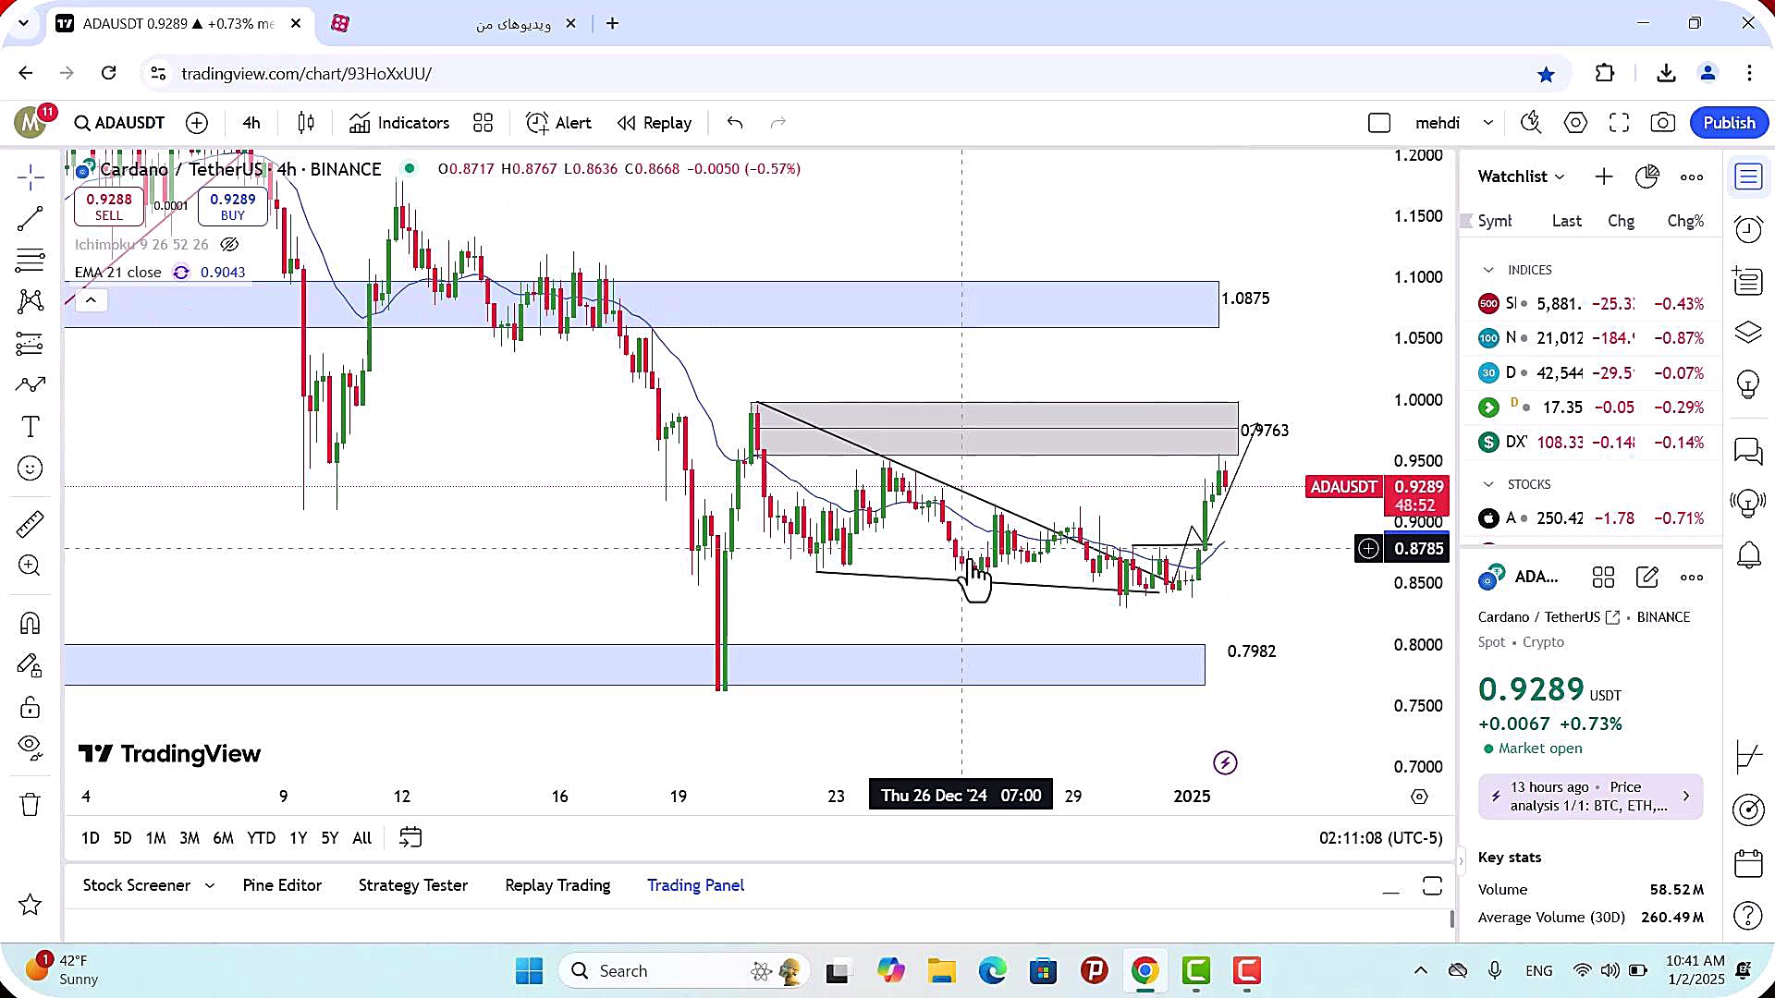Publish the chart idea
This screenshot has height=998, width=1775.
1729,123
